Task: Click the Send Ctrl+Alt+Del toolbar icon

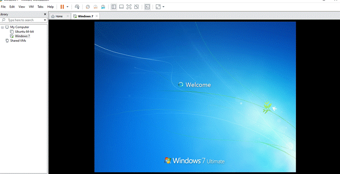Action: pyautogui.click(x=77, y=7)
